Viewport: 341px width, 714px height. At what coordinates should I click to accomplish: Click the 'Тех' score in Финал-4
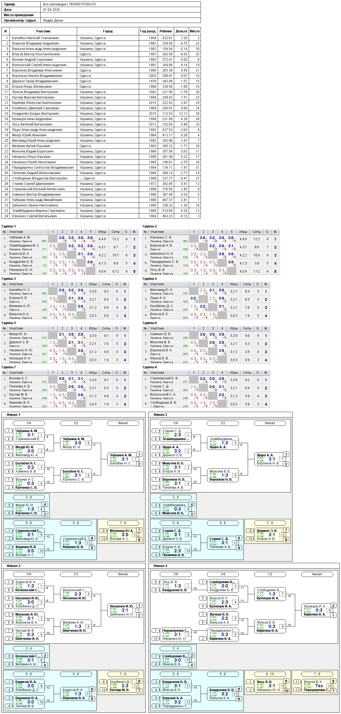tap(319, 686)
